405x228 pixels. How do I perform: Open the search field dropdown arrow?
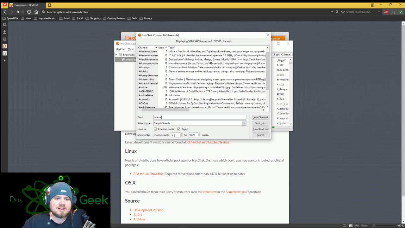(378, 12)
